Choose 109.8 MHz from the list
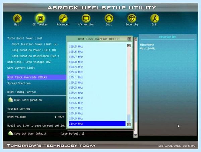Image resolution: width=201 pixels, height=152 pixels. point(76,113)
